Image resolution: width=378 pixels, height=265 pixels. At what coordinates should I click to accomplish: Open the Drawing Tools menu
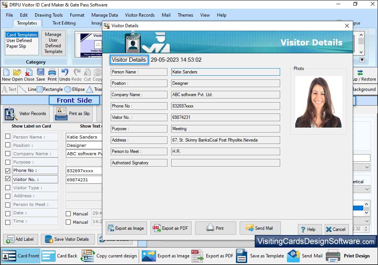[49, 15]
